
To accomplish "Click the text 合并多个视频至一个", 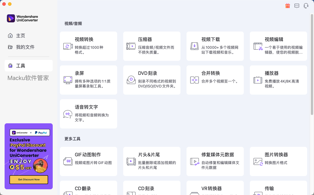I will (220, 81).
